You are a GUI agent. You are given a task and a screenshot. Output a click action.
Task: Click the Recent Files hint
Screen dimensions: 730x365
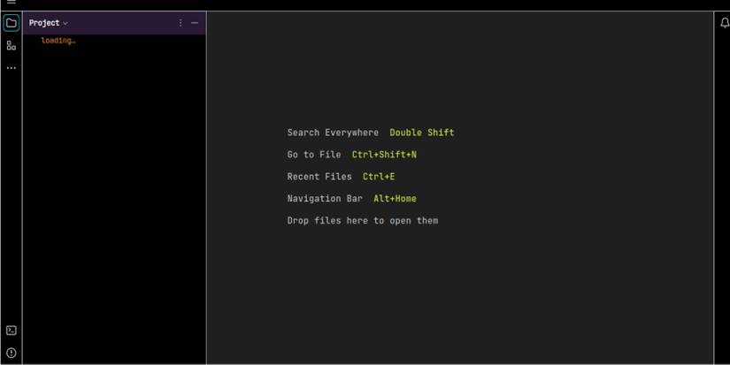[x=319, y=177]
